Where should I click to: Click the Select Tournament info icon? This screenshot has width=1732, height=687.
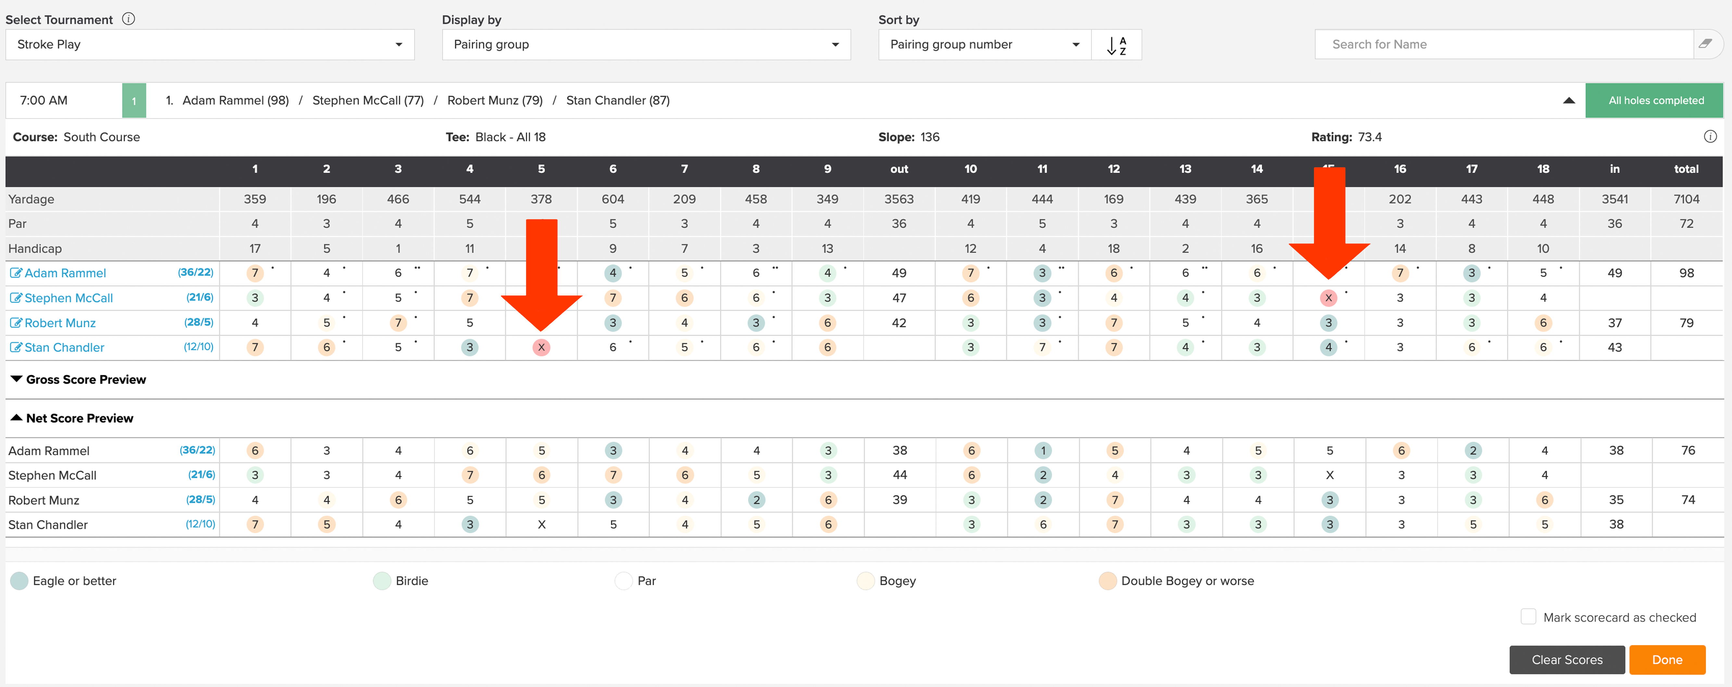coord(128,19)
